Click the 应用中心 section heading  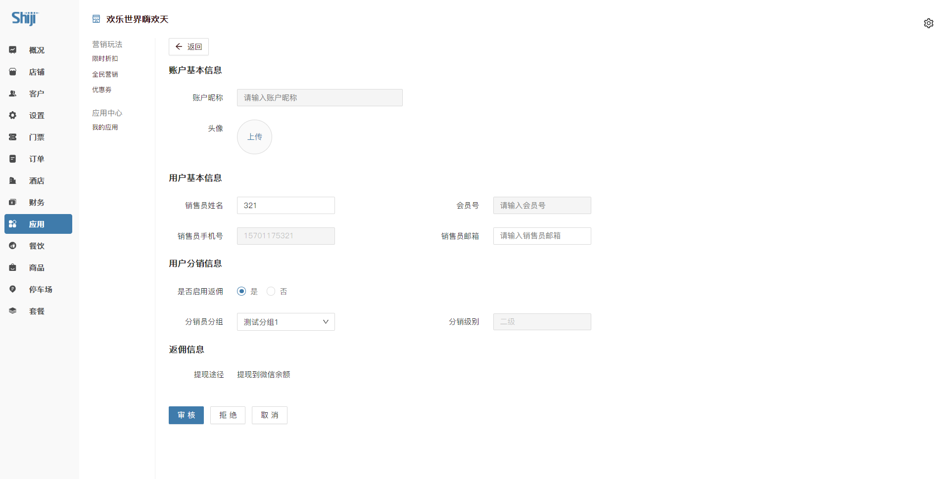107,113
